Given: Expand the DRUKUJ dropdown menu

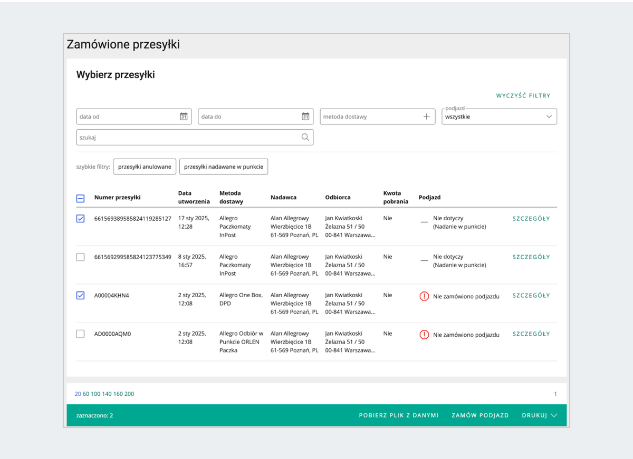Looking at the screenshot, I should 540,415.
